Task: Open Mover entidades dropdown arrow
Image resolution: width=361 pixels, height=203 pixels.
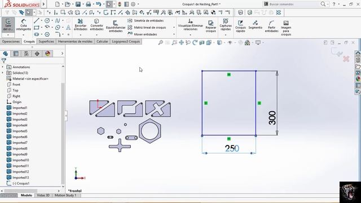Action: tap(174, 34)
